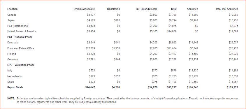246x109 pixels.
Task: Select the Japan row label
Action: 11,20
